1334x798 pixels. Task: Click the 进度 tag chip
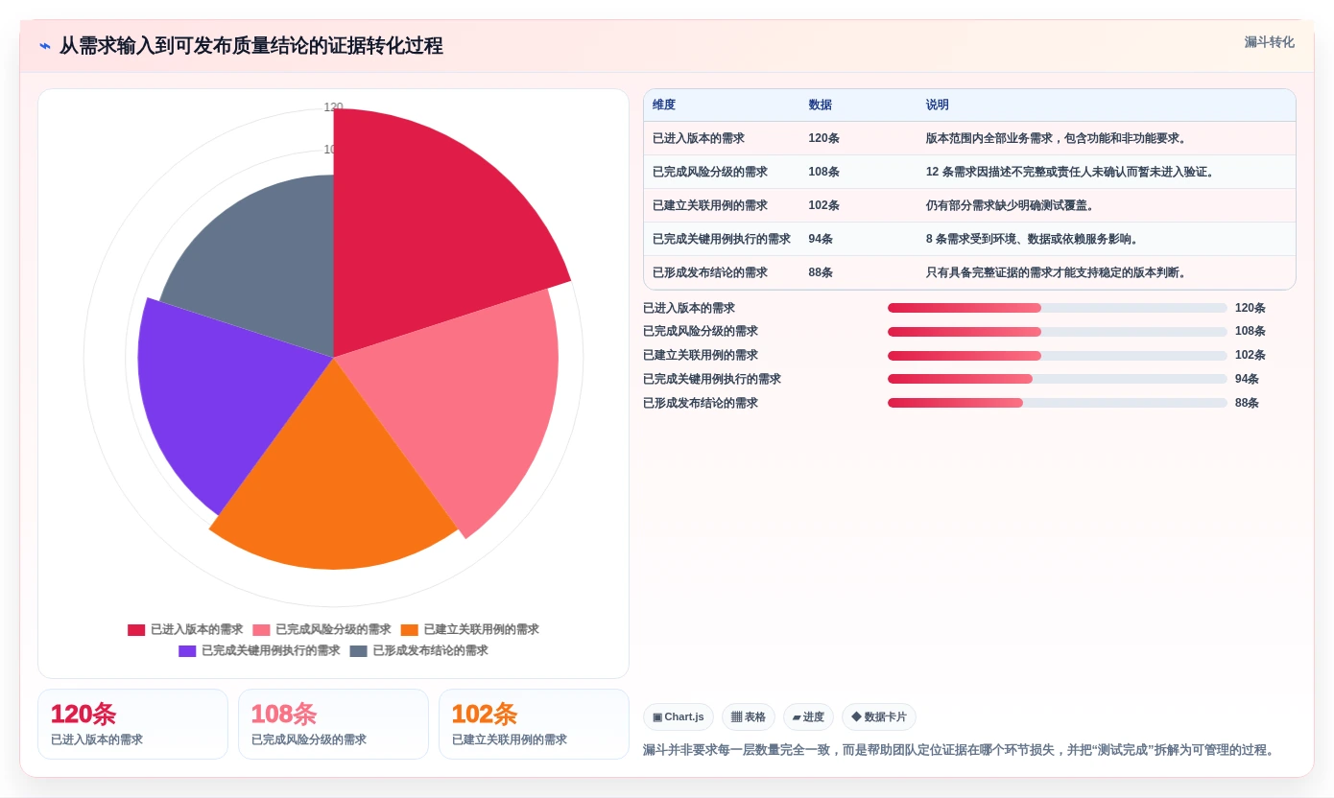pyautogui.click(x=808, y=716)
